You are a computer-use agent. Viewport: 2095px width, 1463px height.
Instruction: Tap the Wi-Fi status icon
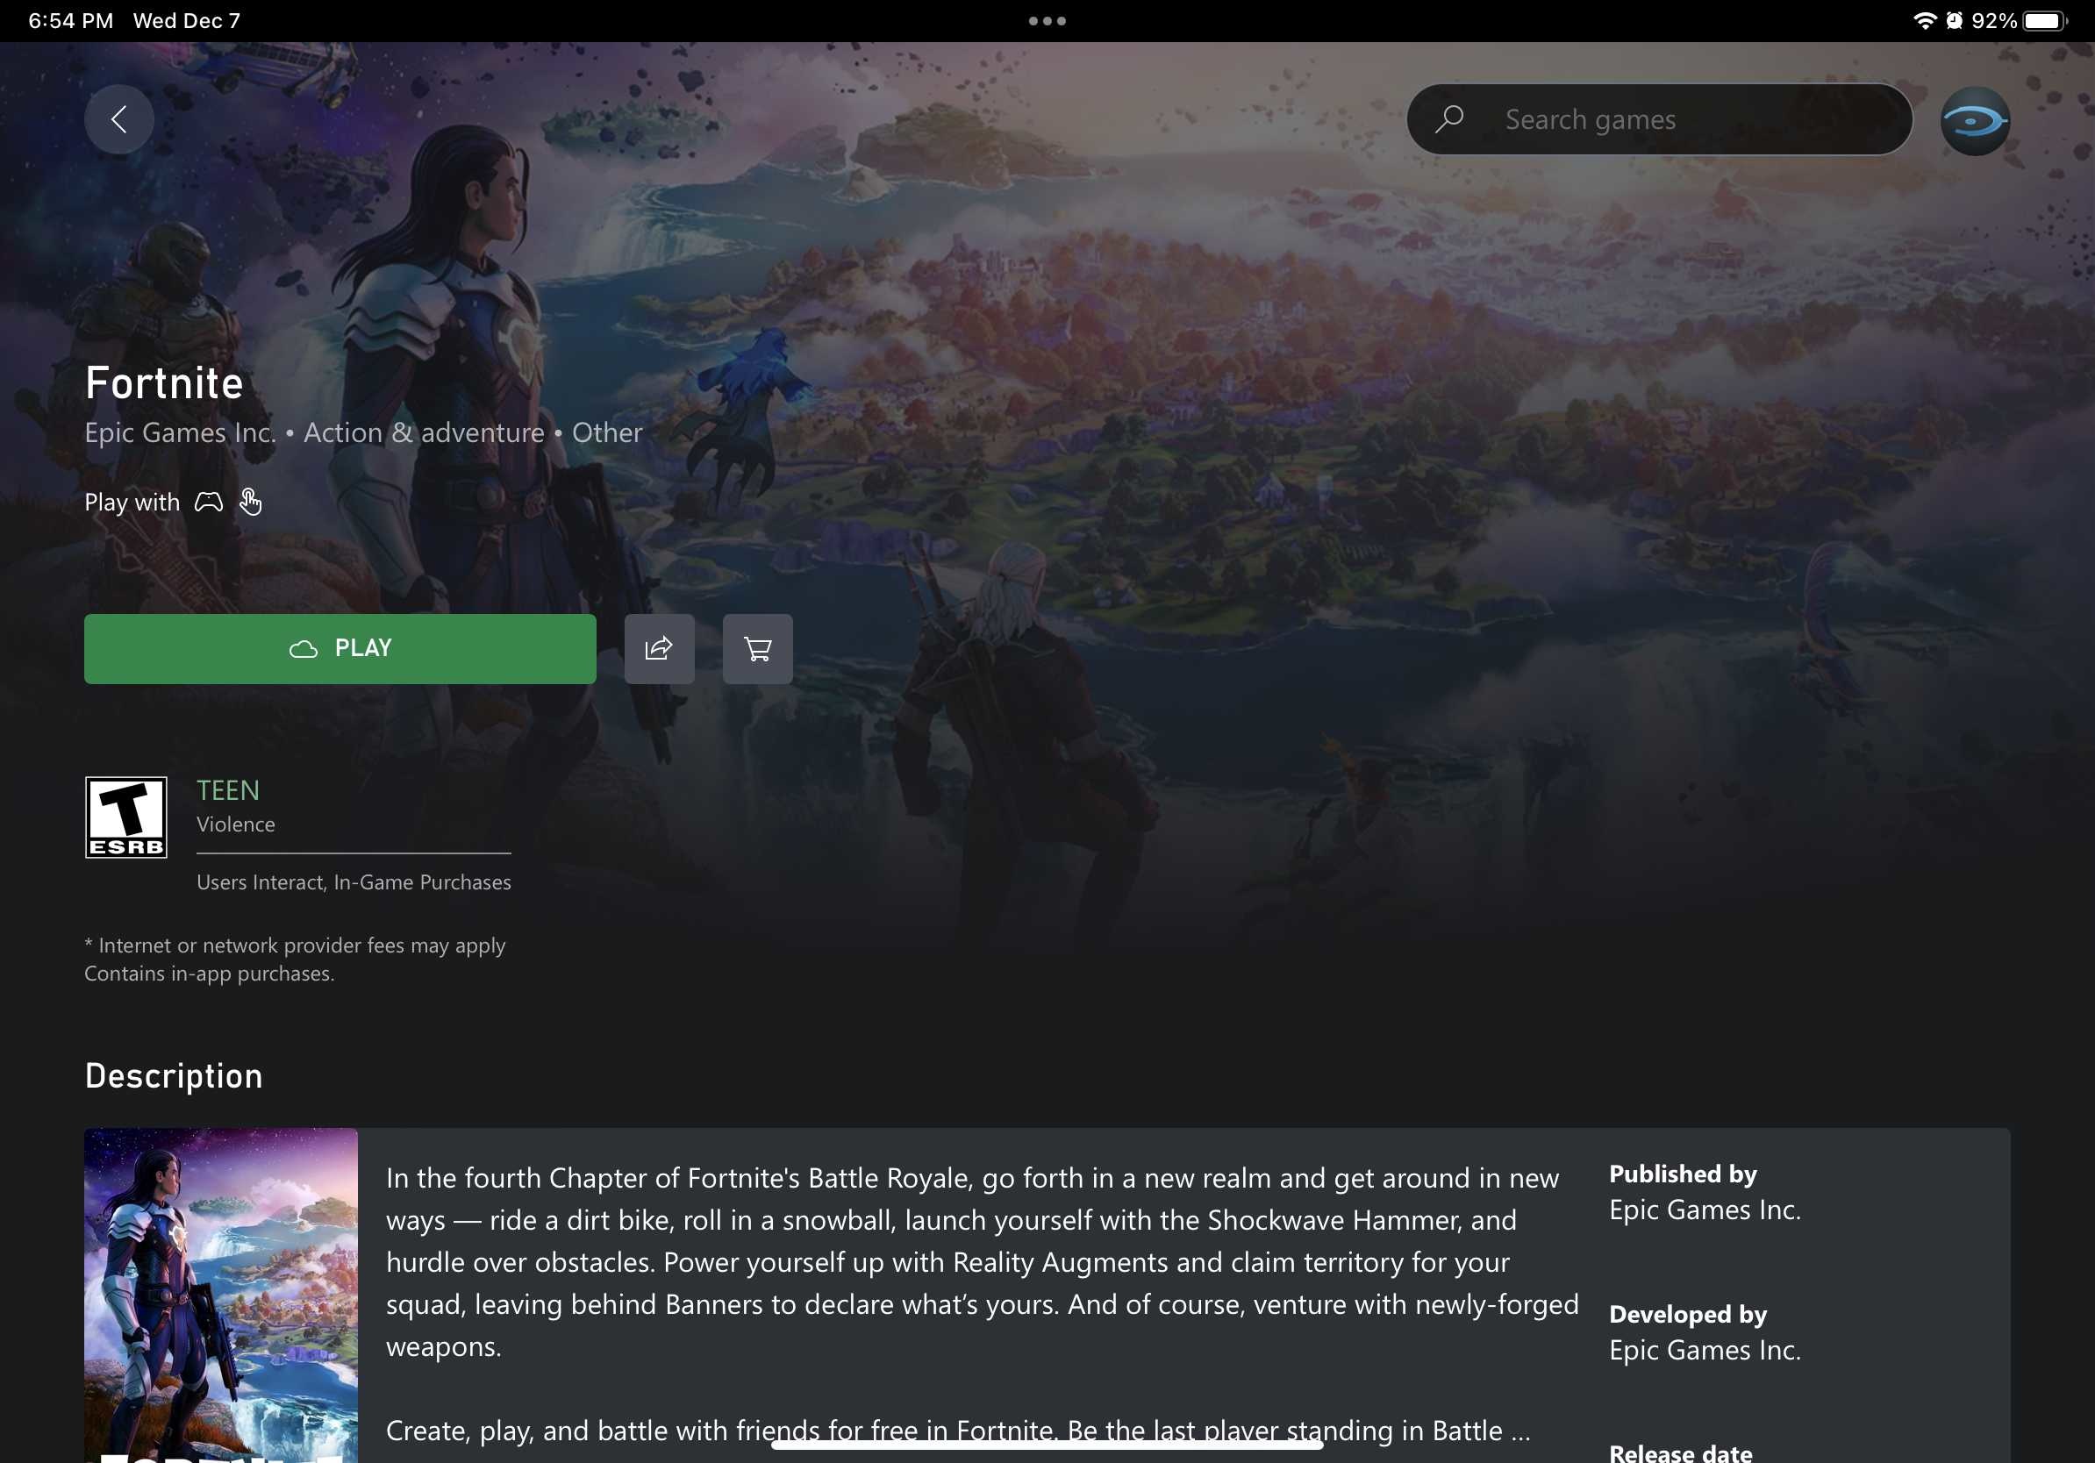click(1925, 20)
